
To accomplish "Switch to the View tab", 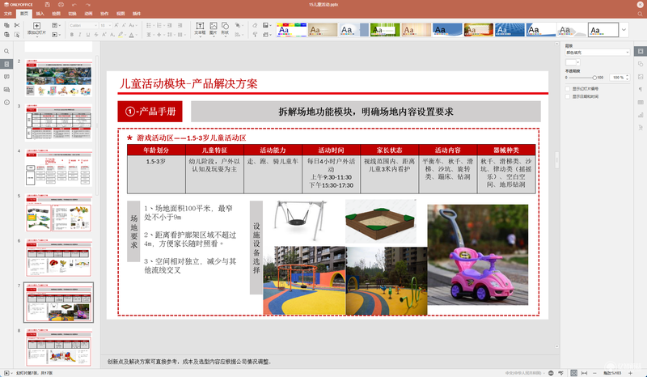I will pos(121,14).
